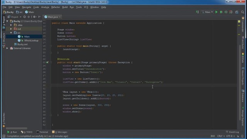Open the CRLF line separator selector
This screenshot has height=139, width=247.
click(x=221, y=136)
